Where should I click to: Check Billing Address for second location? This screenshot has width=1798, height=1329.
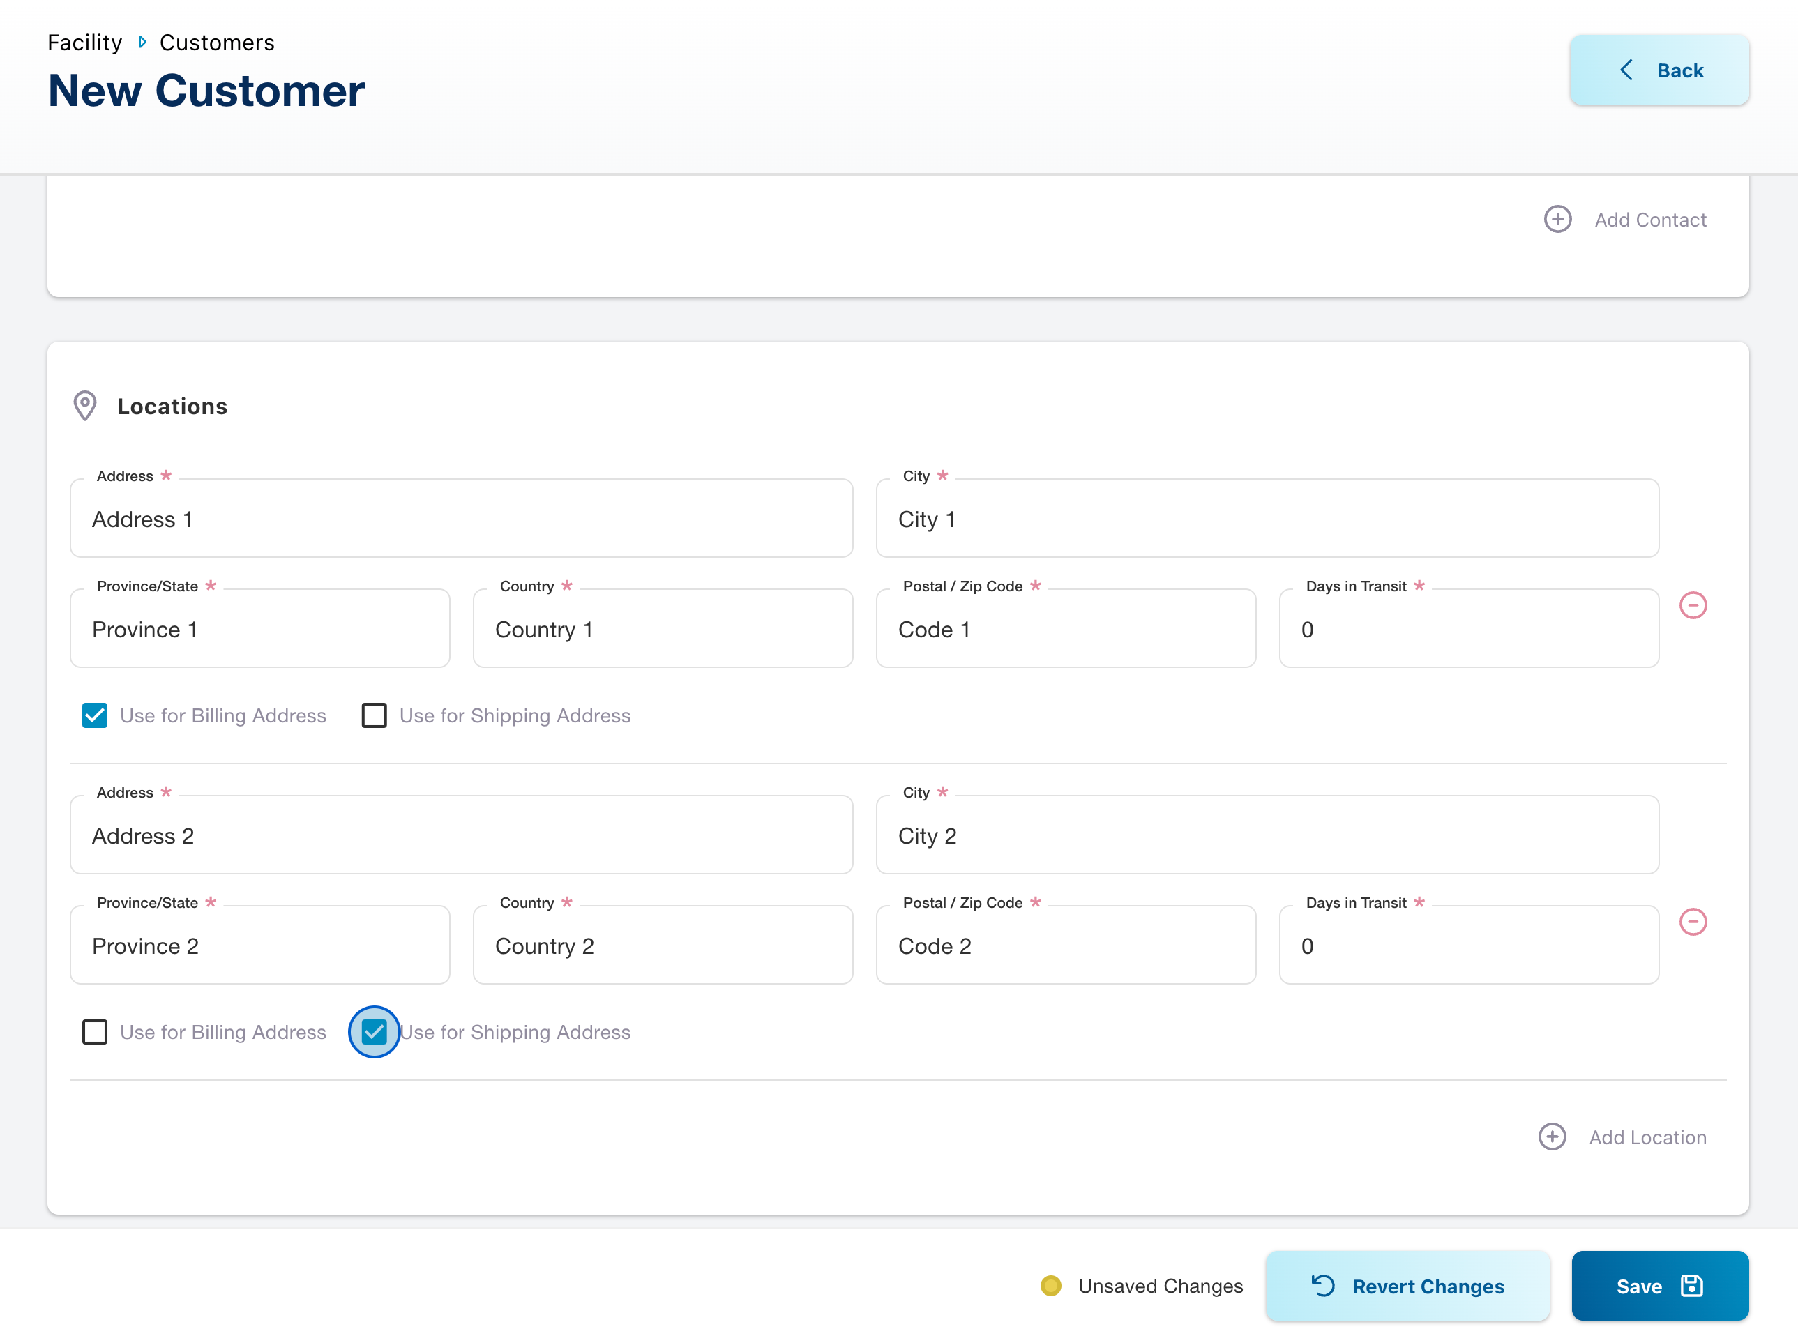[x=95, y=1032]
